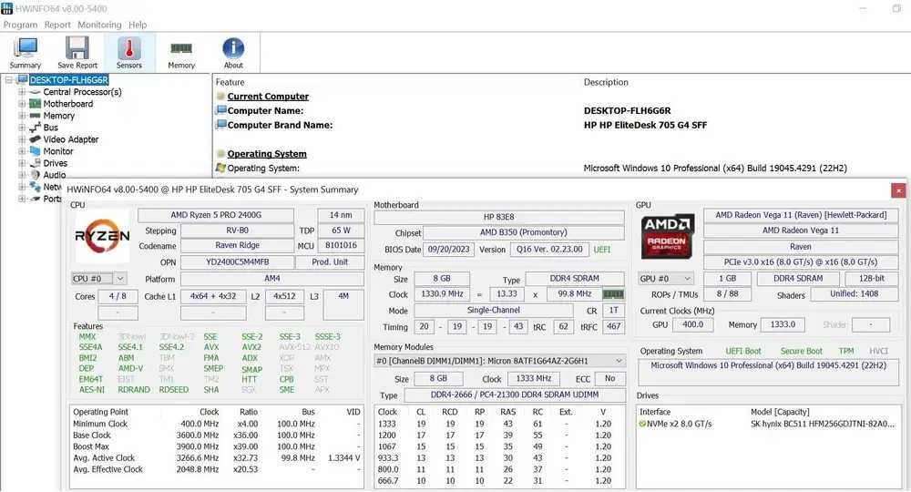The height and width of the screenshot is (492, 911).
Task: Click the green UEFI label by BIOS version
Action: 602,250
